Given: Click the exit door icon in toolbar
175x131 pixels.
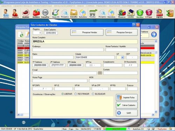Looking at the screenshot, I should [170, 13].
